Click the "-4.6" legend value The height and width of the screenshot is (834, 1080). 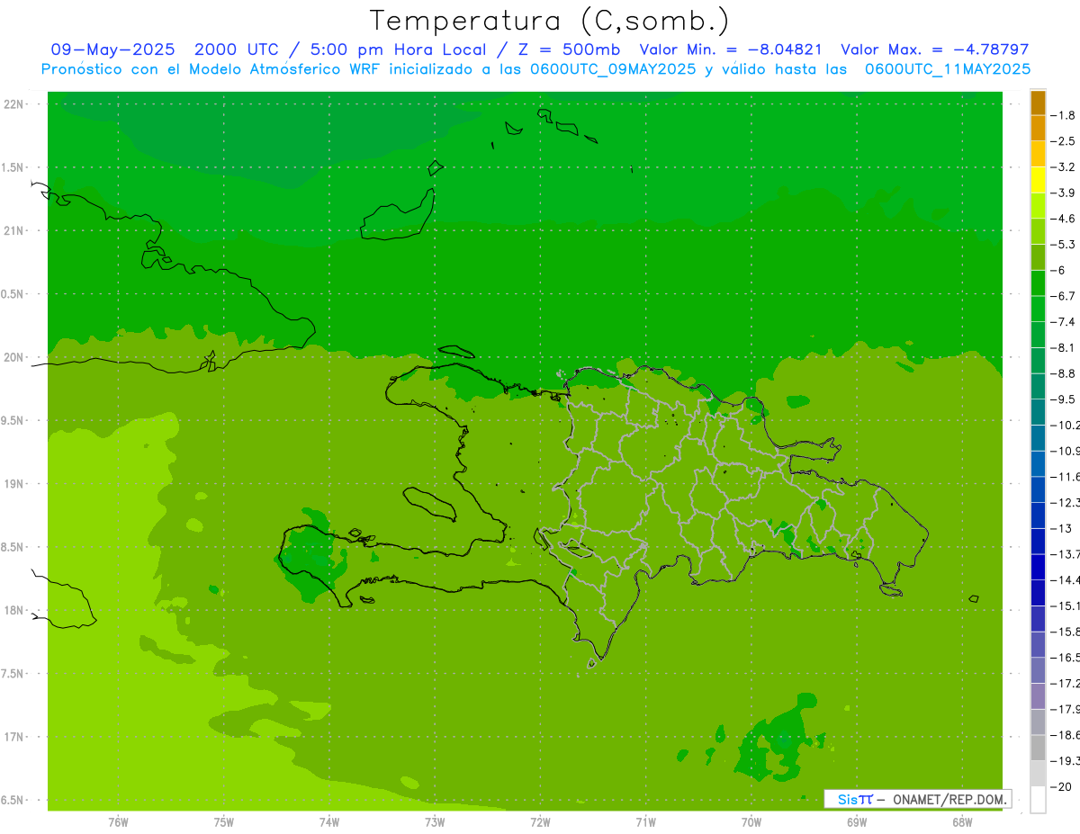pyautogui.click(x=1063, y=219)
